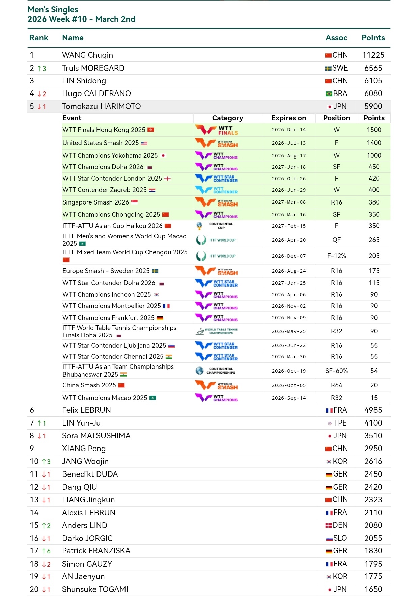This screenshot has height=598, width=417.
Task: Click WTT Champions logo in Montpellier row
Action: (x=216, y=306)
